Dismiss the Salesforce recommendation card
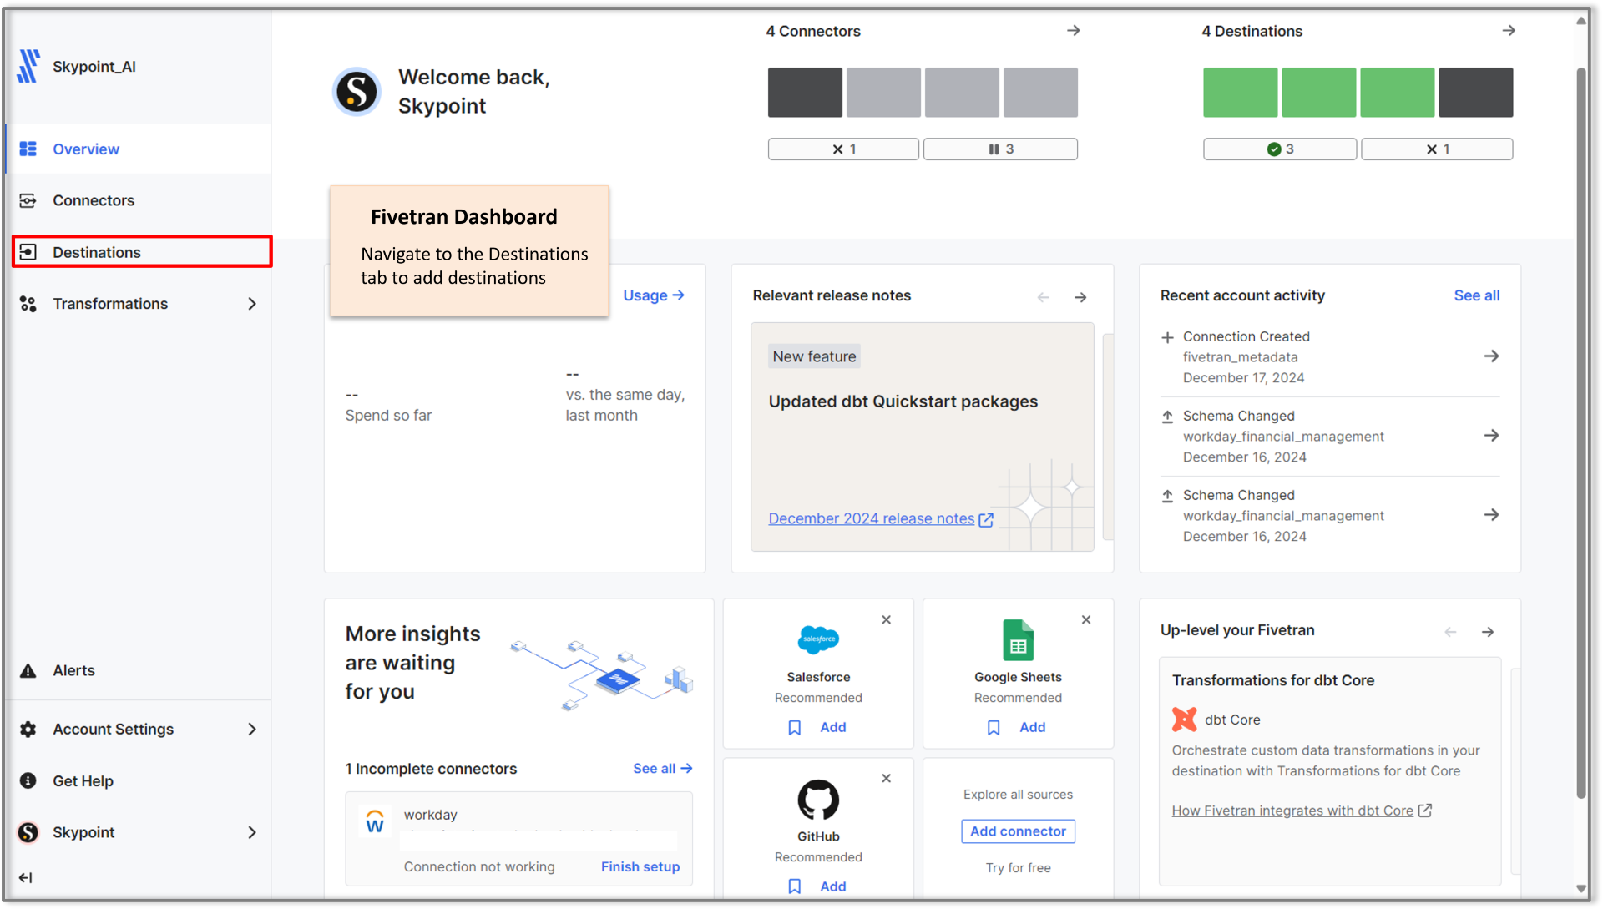The width and height of the screenshot is (1603, 909). pos(886,619)
